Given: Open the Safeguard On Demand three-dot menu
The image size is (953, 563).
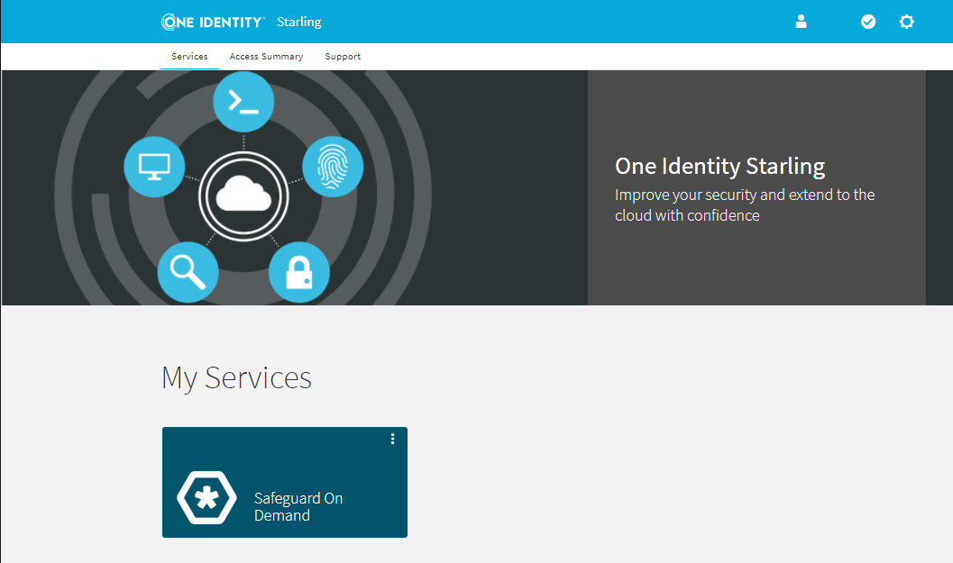Looking at the screenshot, I should click(x=392, y=439).
